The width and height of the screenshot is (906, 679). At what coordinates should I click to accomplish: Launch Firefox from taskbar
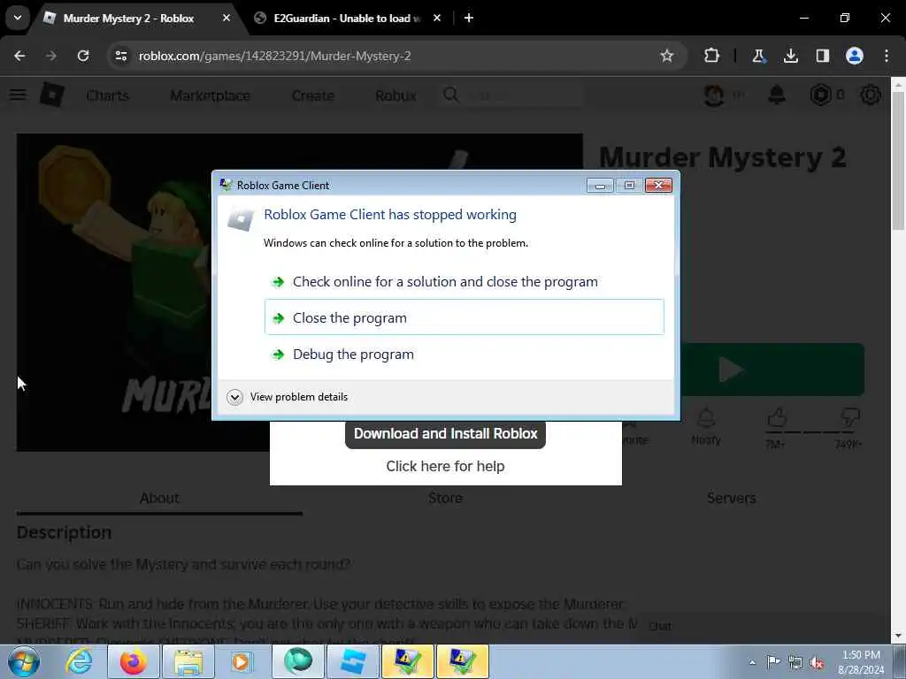pyautogui.click(x=133, y=661)
